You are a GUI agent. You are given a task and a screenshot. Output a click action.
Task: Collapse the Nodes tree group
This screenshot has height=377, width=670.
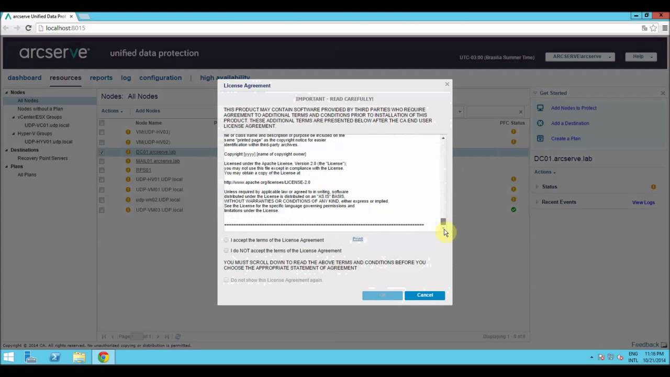click(x=7, y=93)
